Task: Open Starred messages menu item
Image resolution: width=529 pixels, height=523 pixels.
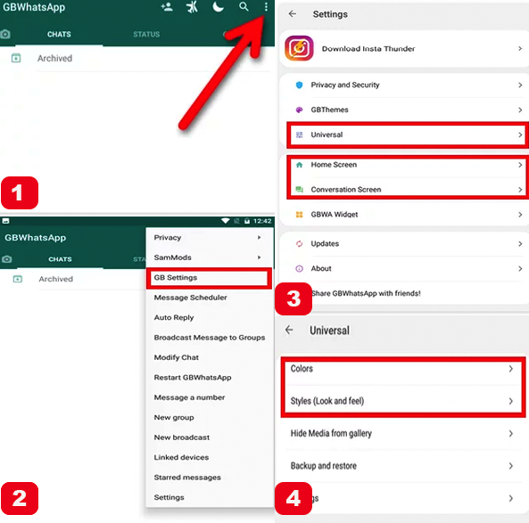Action: click(210, 478)
